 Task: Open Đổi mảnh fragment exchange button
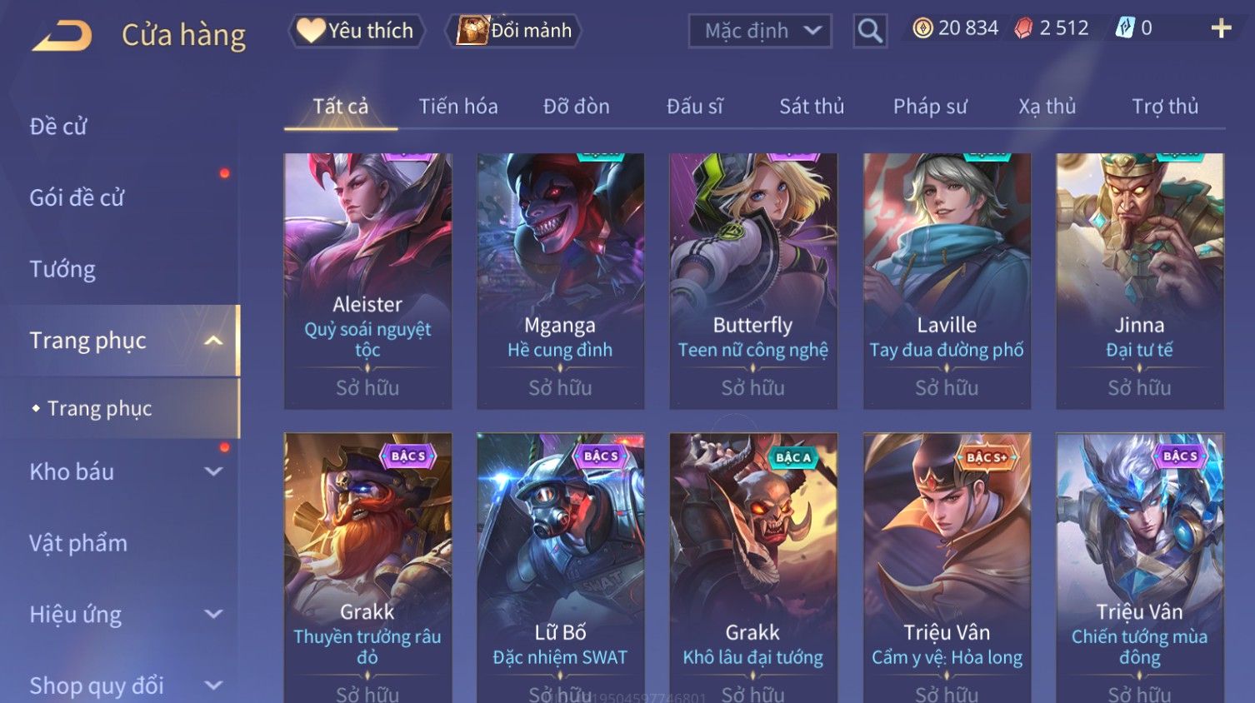pyautogui.click(x=515, y=31)
